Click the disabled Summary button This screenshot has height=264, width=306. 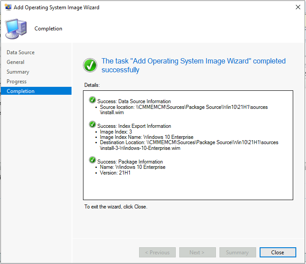pos(238,252)
